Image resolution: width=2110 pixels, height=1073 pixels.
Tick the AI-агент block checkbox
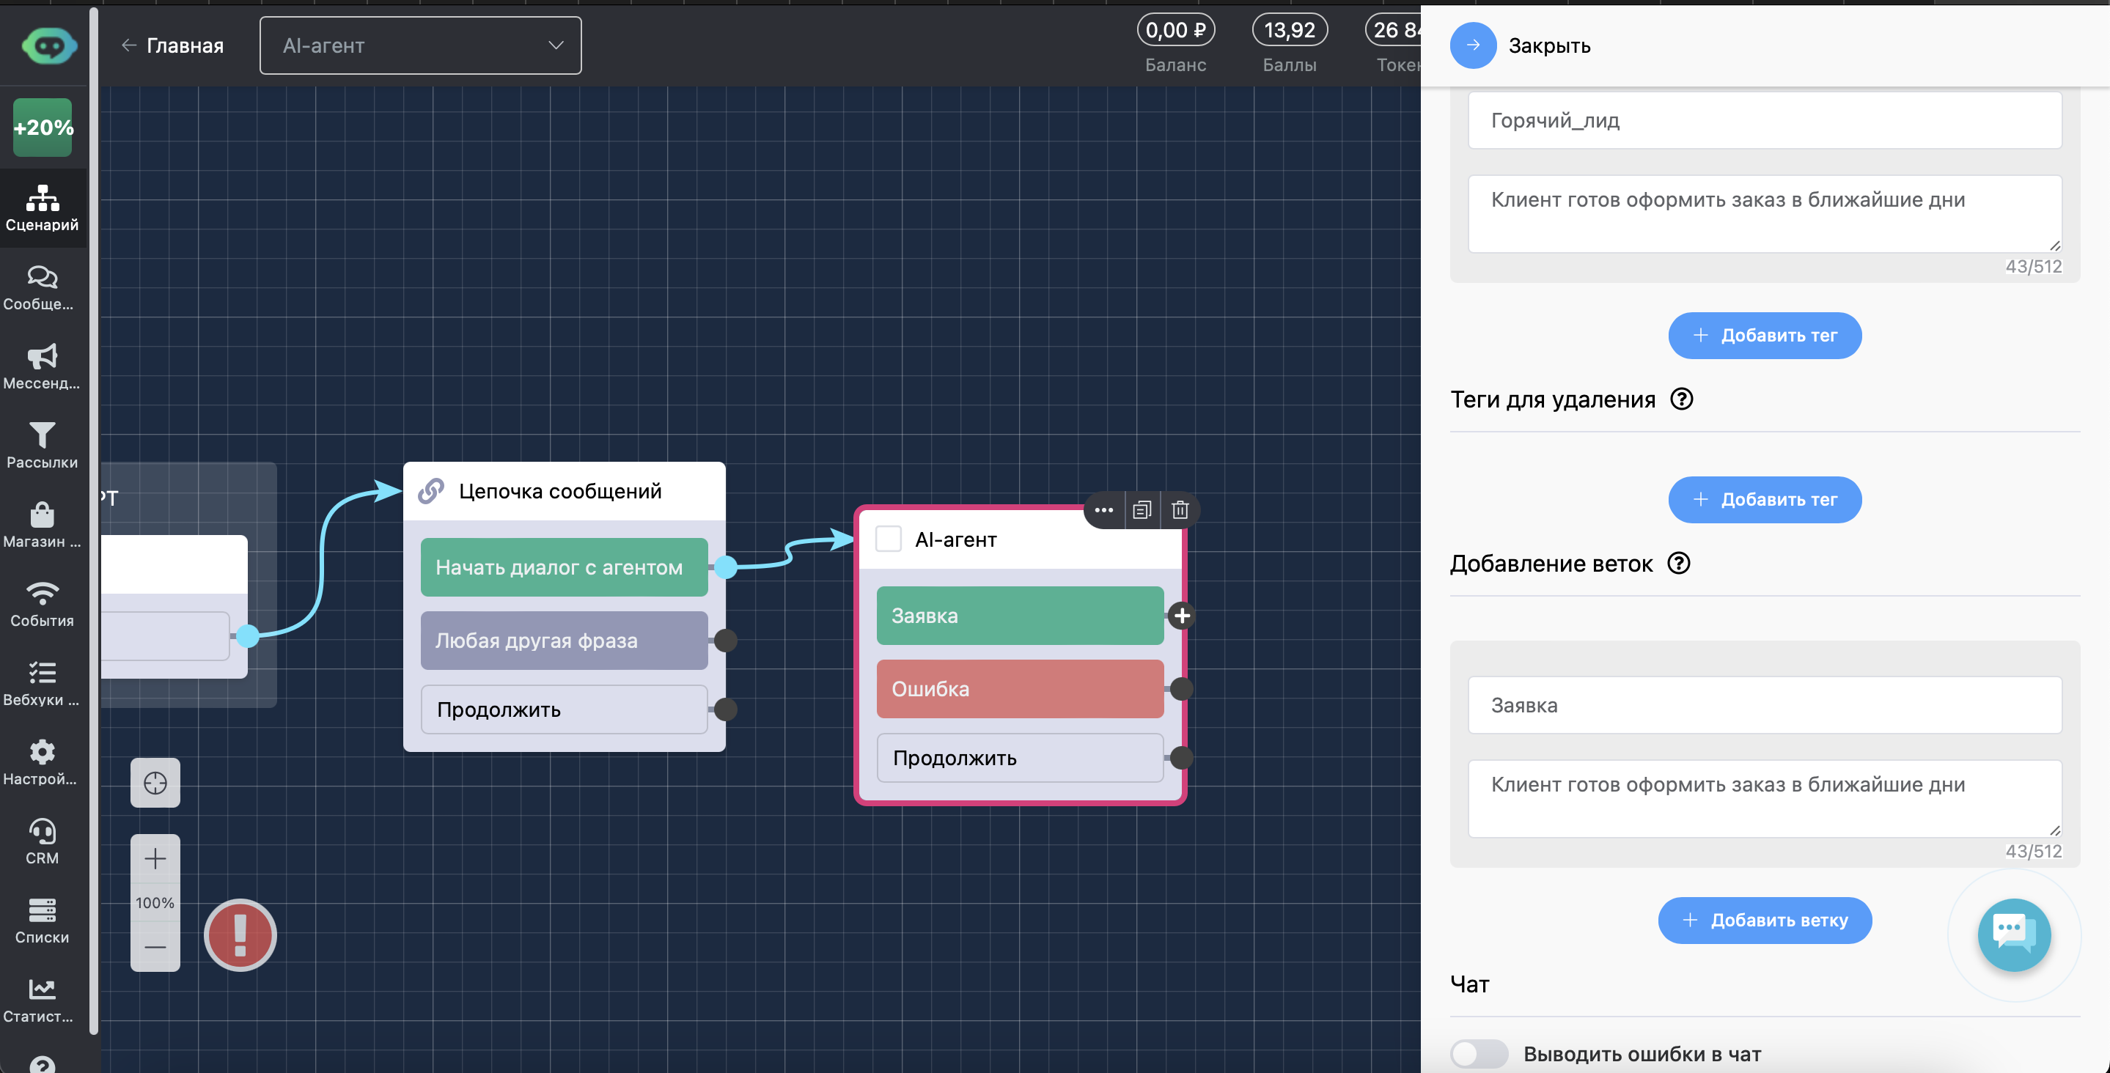pyautogui.click(x=888, y=539)
